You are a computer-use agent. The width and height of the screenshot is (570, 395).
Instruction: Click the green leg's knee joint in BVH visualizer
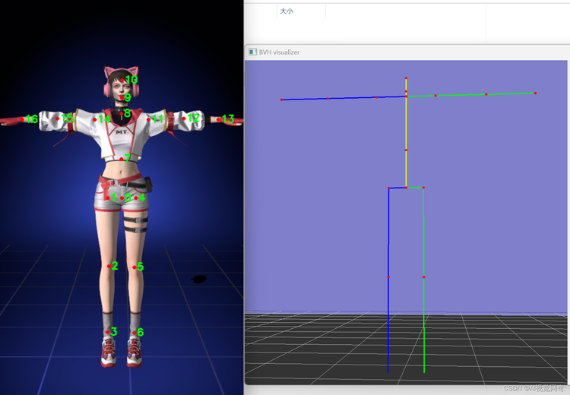424,277
